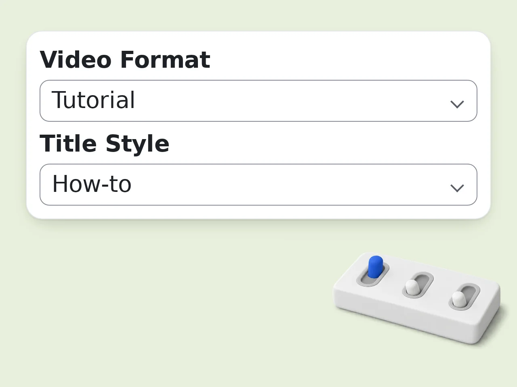
Task: Open the Video Format dropdown
Action: 258,101
